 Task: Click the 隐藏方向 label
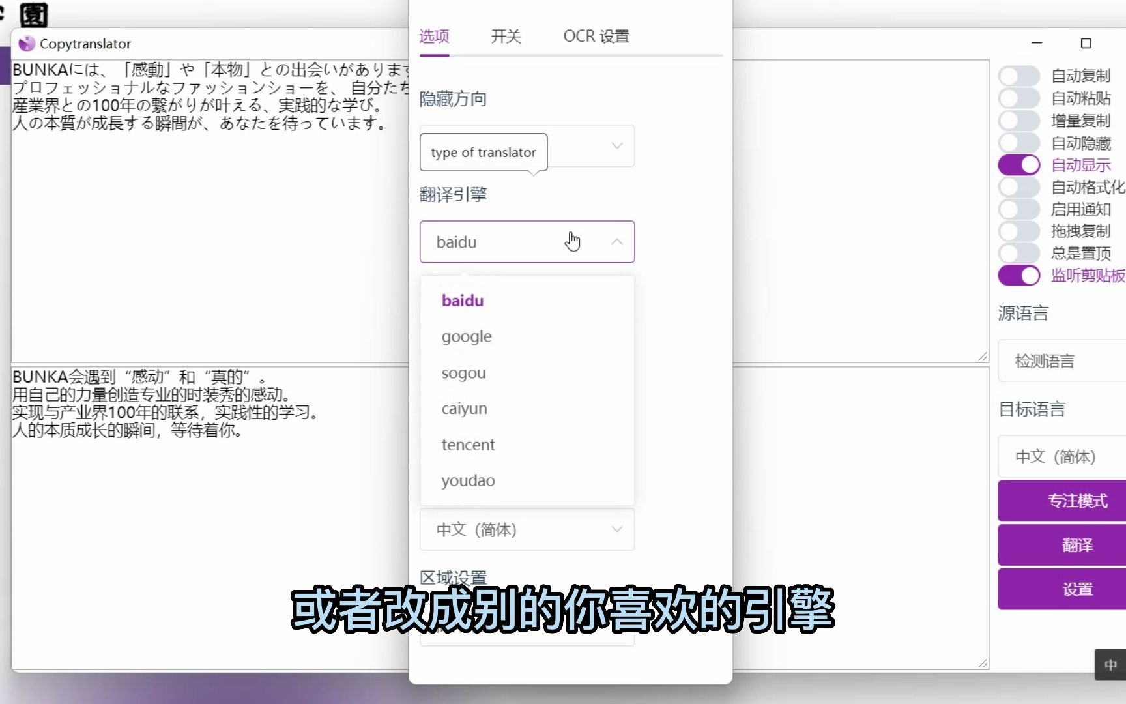pyautogui.click(x=453, y=99)
